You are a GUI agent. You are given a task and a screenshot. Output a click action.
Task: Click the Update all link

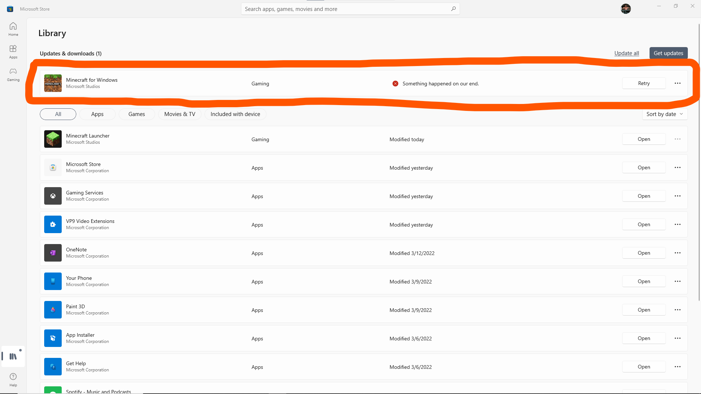click(x=627, y=53)
